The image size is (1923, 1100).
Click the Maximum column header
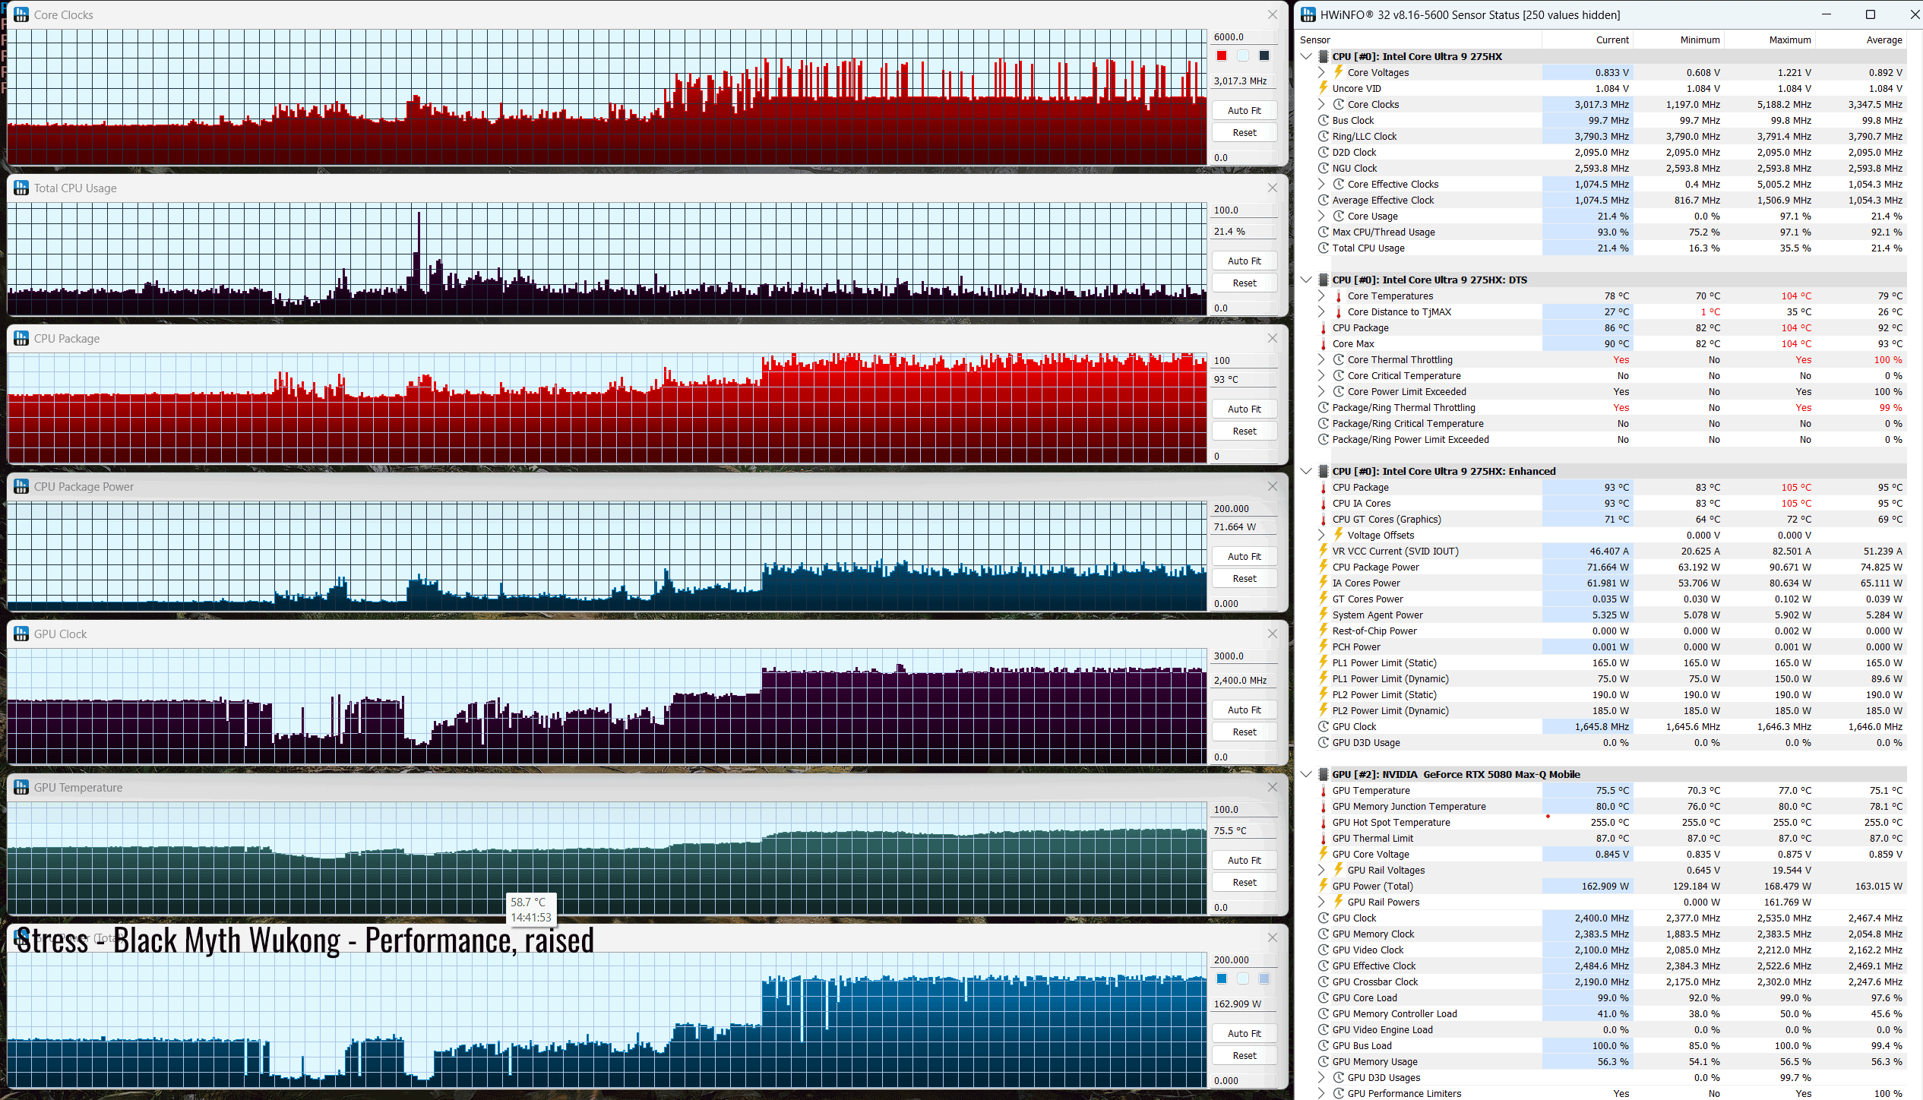click(1790, 40)
